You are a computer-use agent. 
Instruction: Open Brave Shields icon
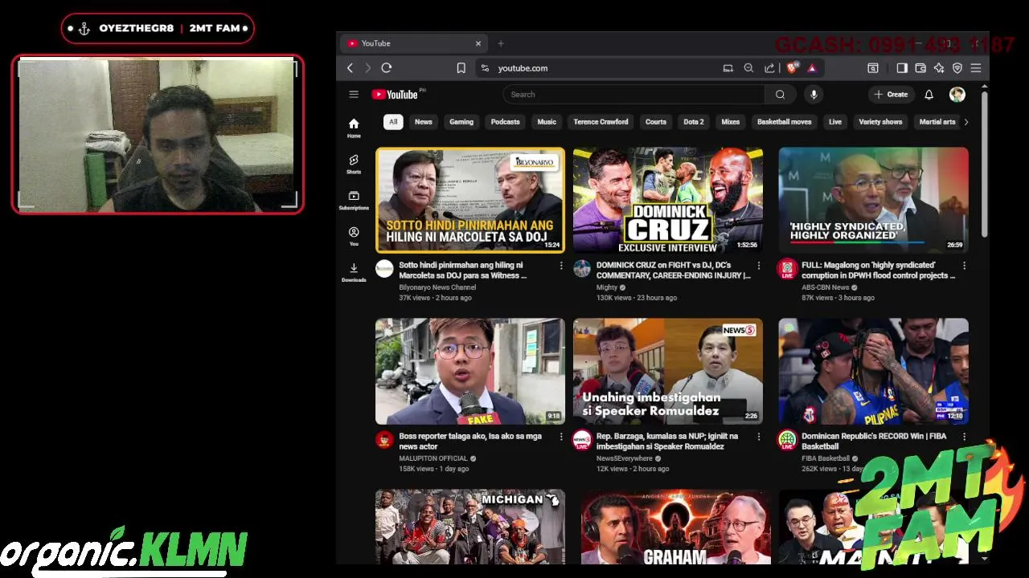[x=792, y=68]
